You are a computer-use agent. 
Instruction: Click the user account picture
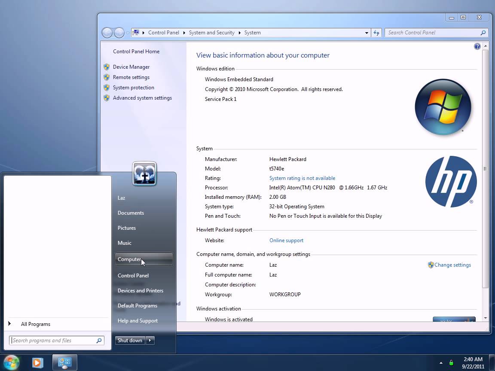144,173
